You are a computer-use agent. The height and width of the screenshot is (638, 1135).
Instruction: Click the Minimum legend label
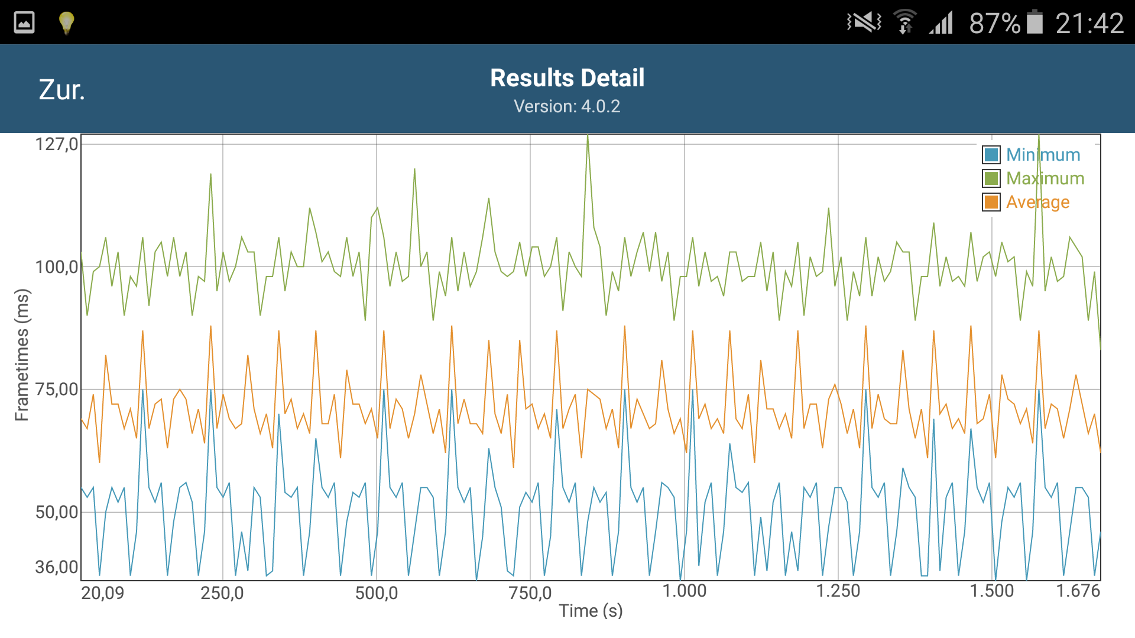pos(1043,155)
